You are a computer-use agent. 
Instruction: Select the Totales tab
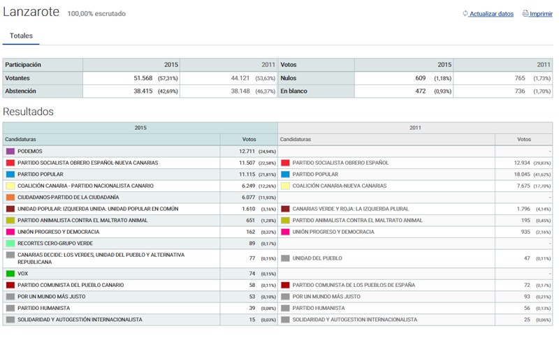coord(21,36)
